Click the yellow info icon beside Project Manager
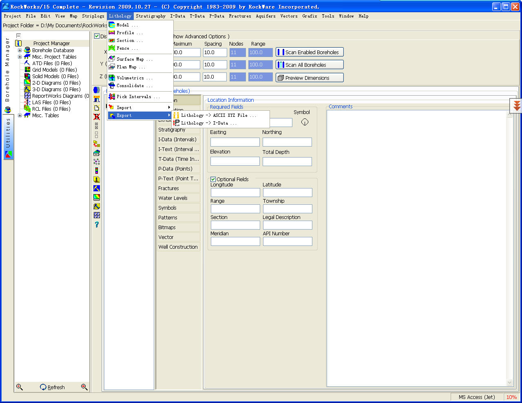 (18, 43)
